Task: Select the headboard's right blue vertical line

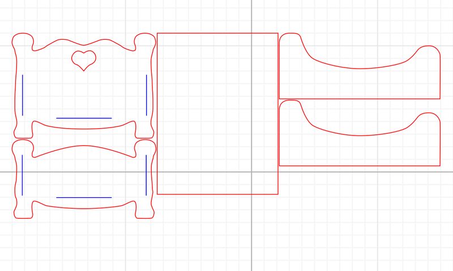Action: (146, 95)
